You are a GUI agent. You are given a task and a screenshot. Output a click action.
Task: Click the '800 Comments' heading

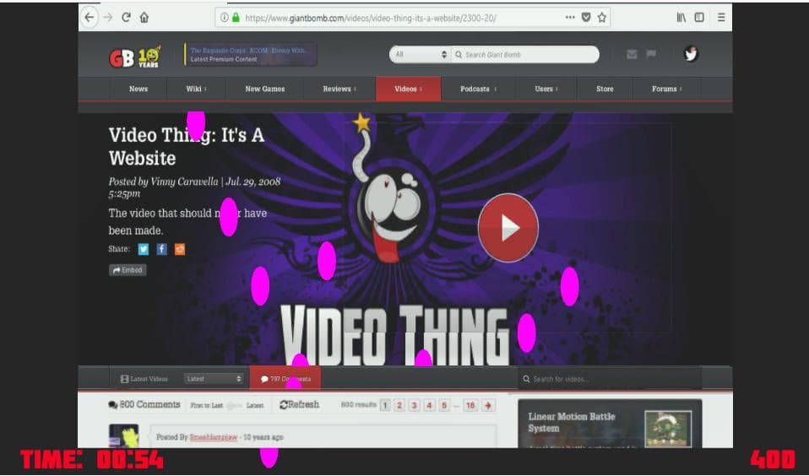[x=144, y=405]
